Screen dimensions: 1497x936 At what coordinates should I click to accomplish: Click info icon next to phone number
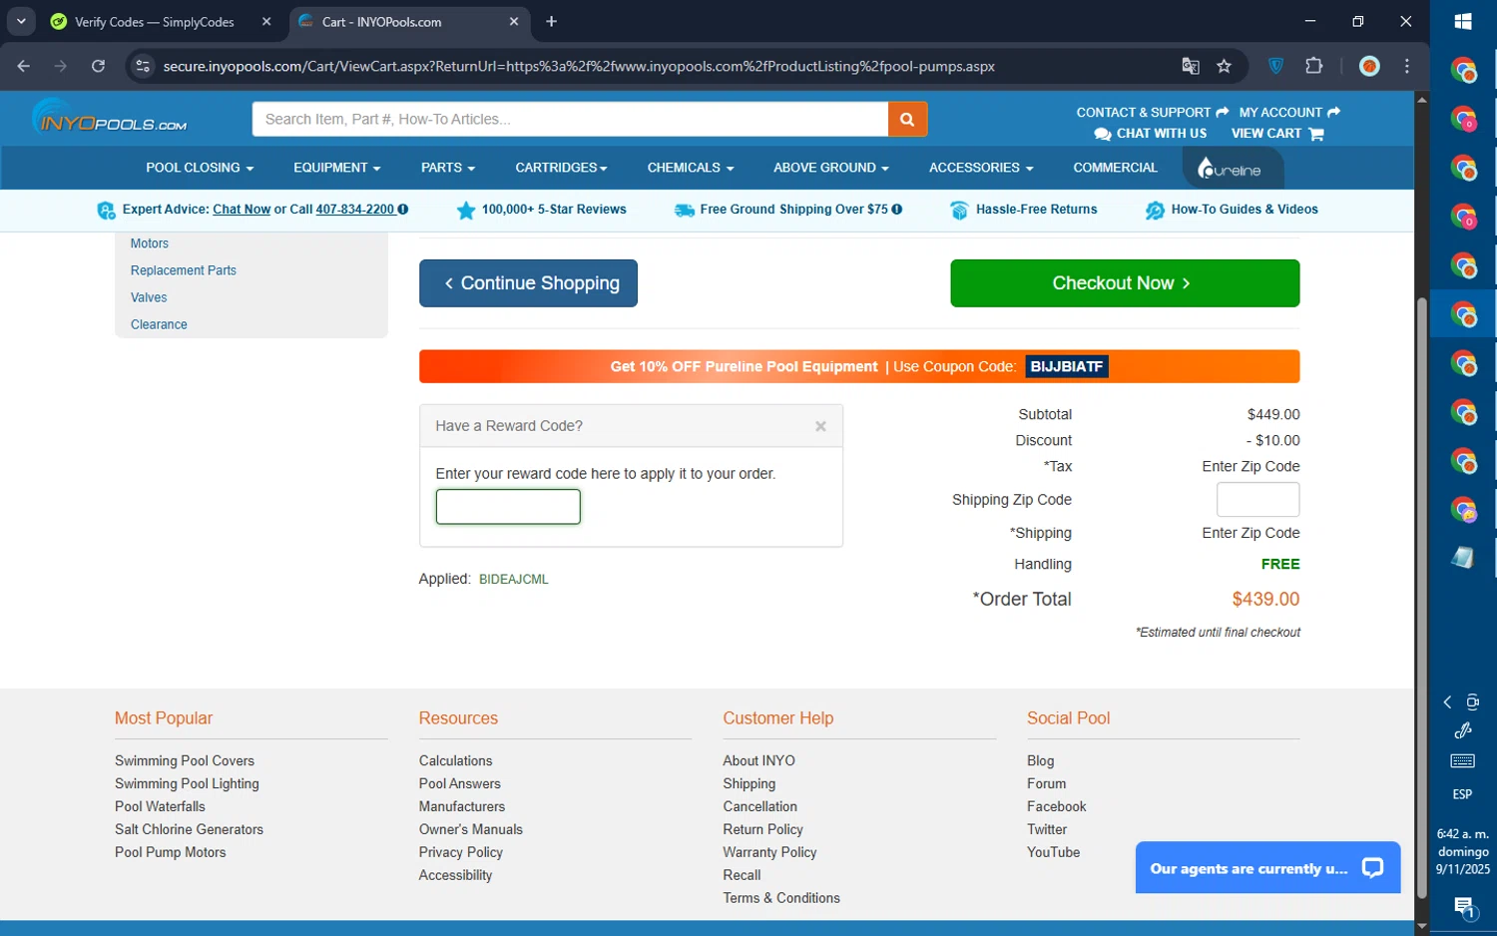(x=403, y=210)
